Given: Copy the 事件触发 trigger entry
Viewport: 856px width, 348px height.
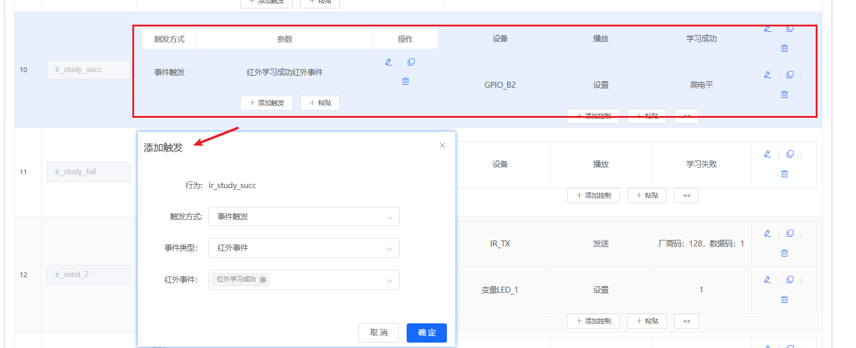Looking at the screenshot, I should [x=411, y=61].
